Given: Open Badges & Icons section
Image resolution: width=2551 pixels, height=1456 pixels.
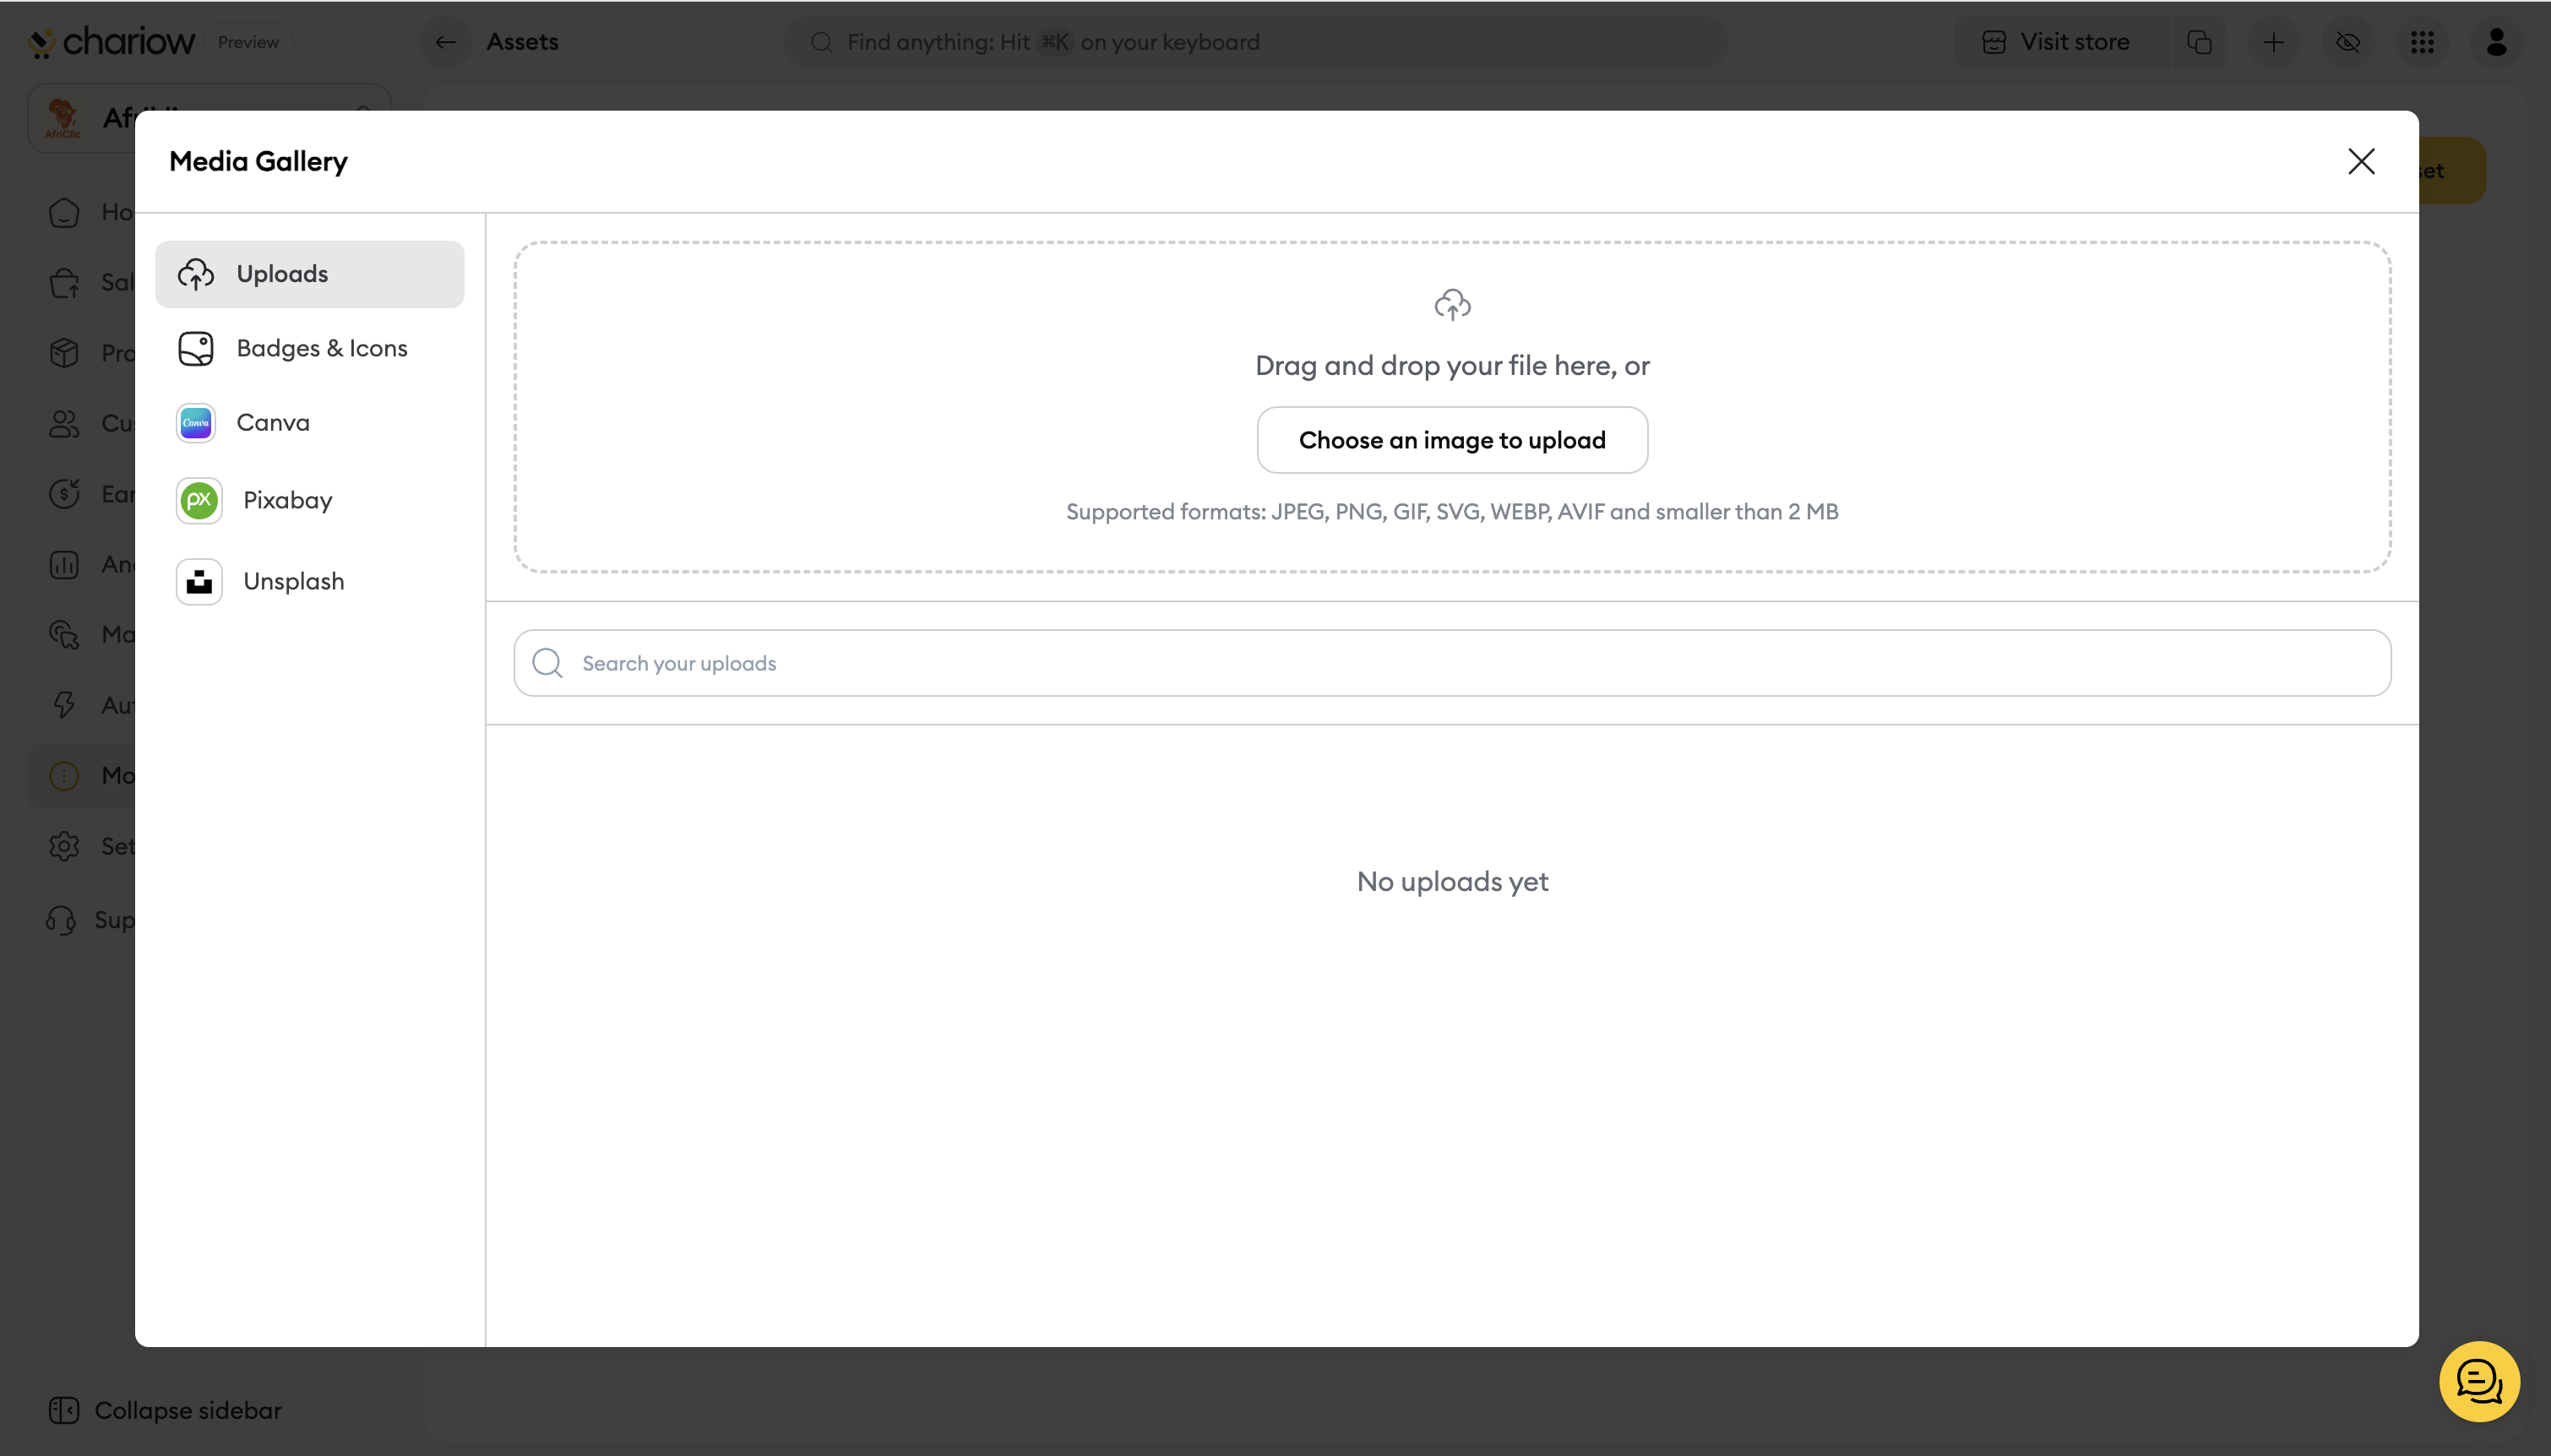Looking at the screenshot, I should tap(320, 349).
